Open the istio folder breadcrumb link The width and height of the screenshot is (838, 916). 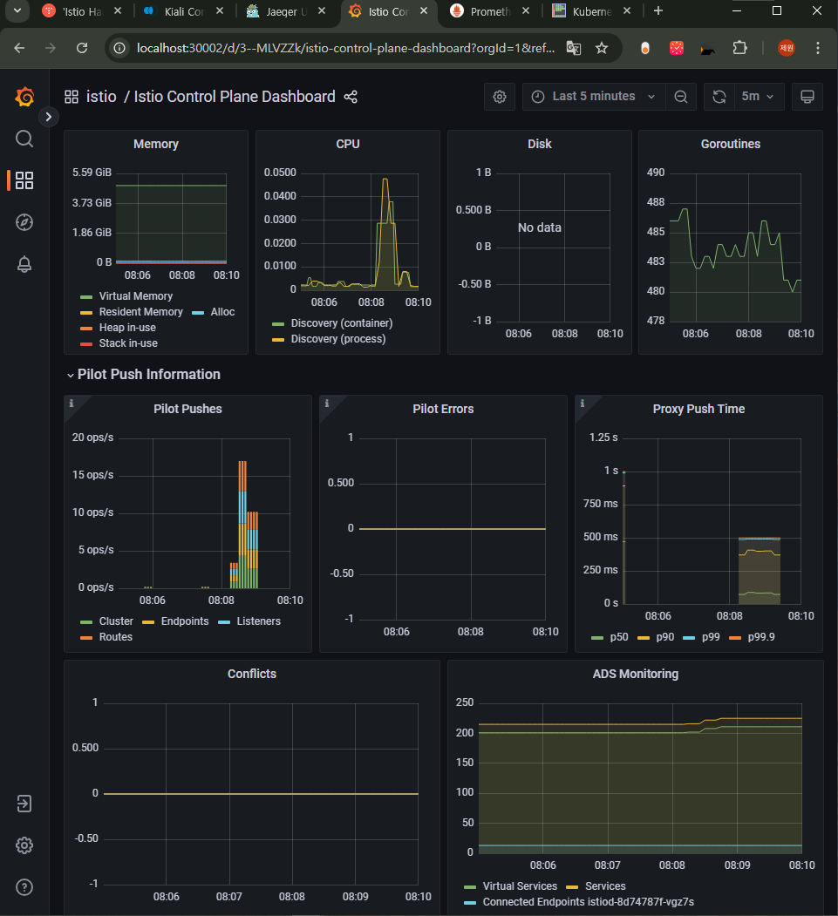pyautogui.click(x=101, y=97)
